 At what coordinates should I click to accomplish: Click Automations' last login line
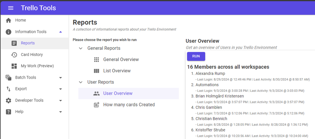(250, 91)
